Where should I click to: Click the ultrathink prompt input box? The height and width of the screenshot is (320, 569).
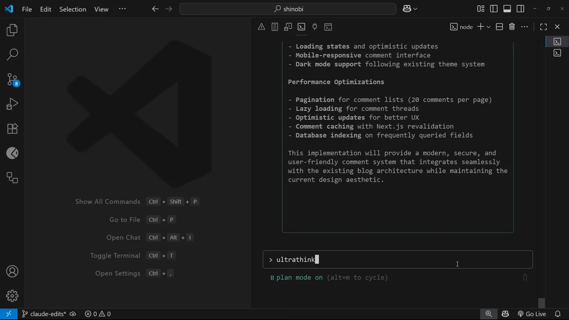[x=398, y=260]
